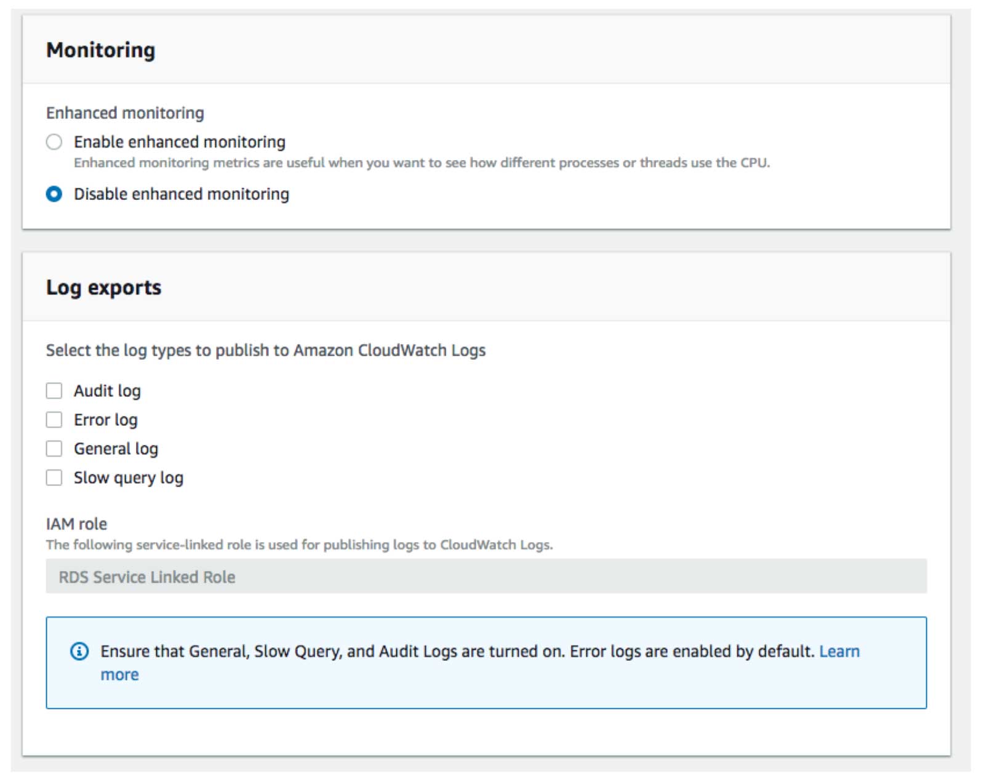981x779 pixels.
Task: Click the 'Audit log' text label
Action: point(107,391)
